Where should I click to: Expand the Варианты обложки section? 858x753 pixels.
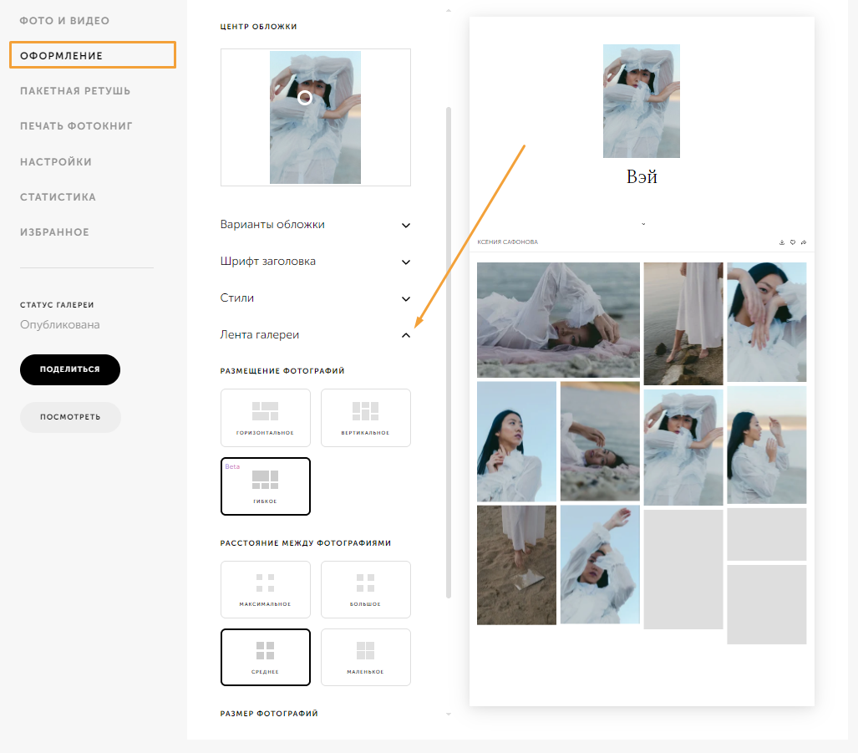tap(315, 225)
